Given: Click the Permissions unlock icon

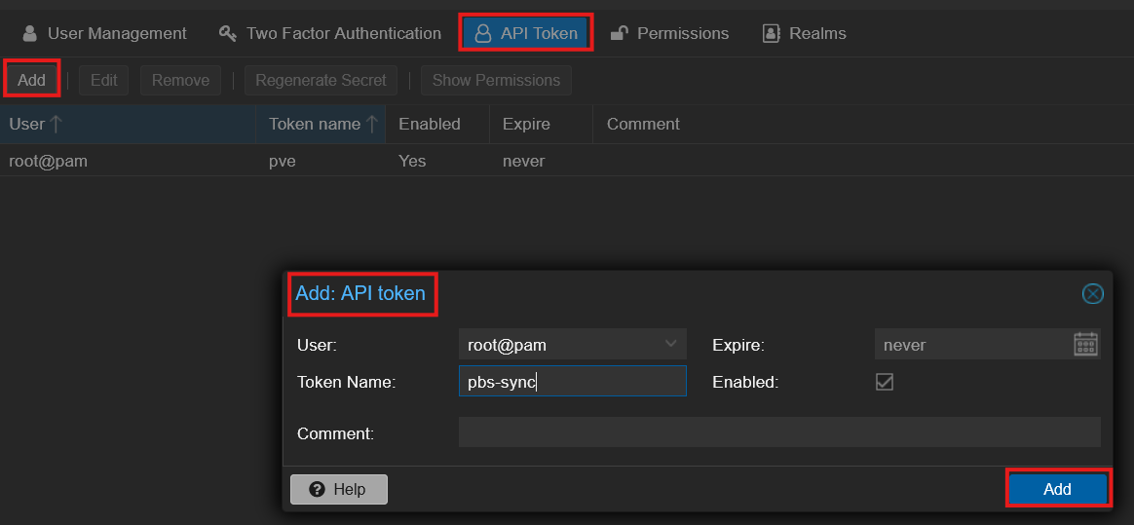Looking at the screenshot, I should click(x=619, y=33).
